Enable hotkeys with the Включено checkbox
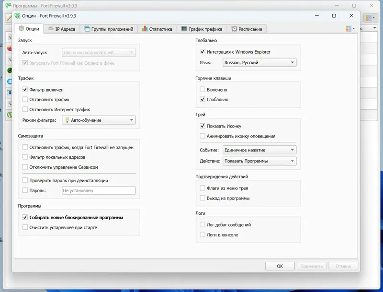This screenshot has height=292, width=383. click(x=202, y=90)
